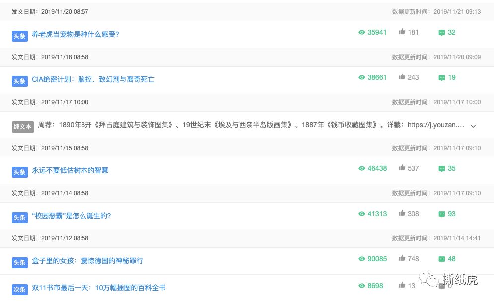This screenshot has width=494, height=301.
Task: Click the view icon showing 8698 on 双11书市 row
Action: tap(362, 286)
